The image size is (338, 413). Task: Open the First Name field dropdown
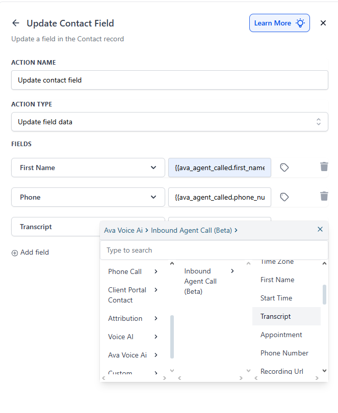(x=88, y=168)
